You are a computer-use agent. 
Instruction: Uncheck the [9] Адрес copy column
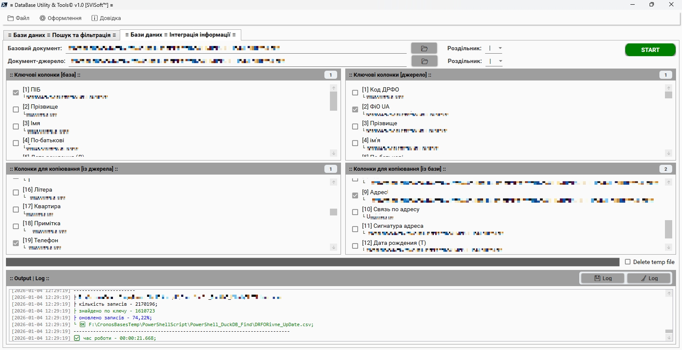tap(355, 195)
